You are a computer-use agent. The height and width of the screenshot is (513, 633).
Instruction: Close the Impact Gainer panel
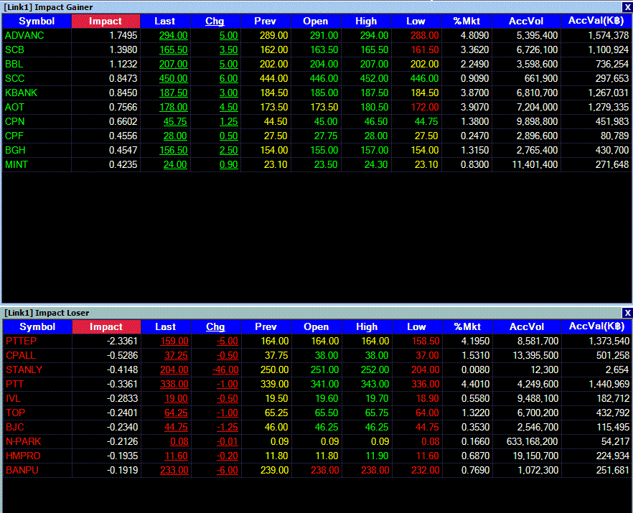click(627, 7)
